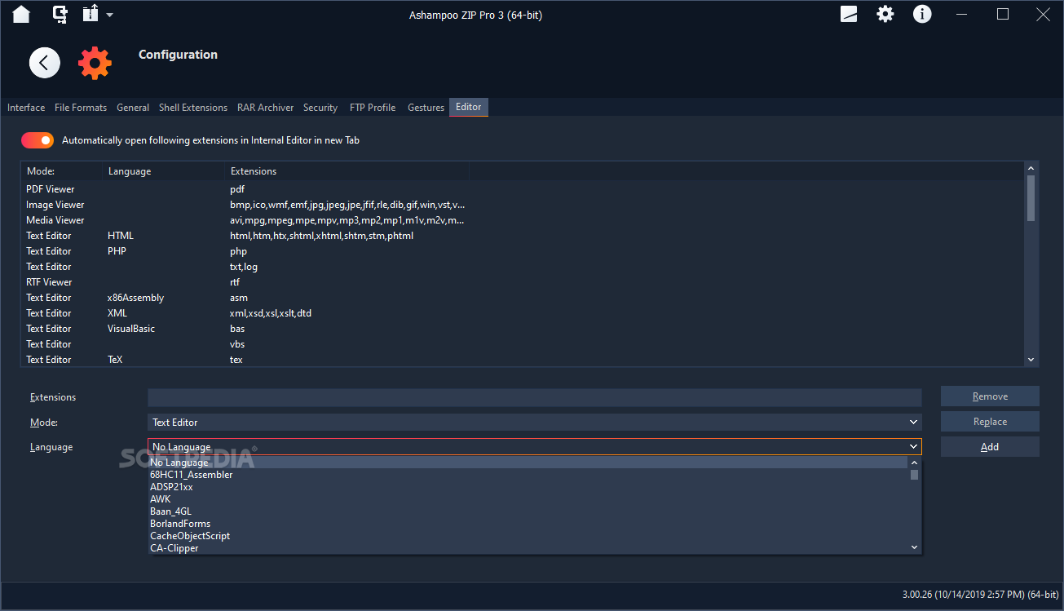The width and height of the screenshot is (1064, 611).
Task: Select the Text Editor HTML row
Action: coord(523,236)
